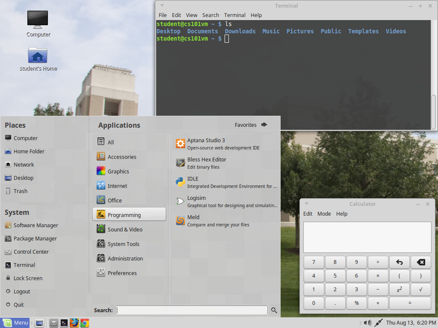438x328 pixels.
Task: Open Calculator window menu arrow in titlebar
Action: click(306, 204)
